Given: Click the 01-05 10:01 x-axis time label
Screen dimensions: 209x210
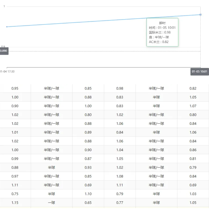Looking at the screenshot, I should click(x=199, y=72).
